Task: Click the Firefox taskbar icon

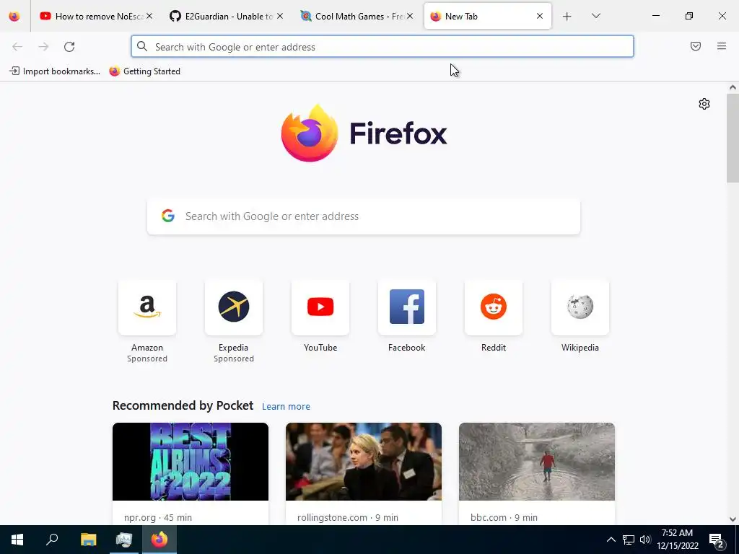Action: [x=159, y=540]
